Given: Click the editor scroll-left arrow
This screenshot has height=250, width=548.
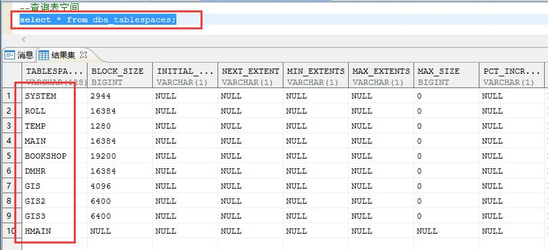Looking at the screenshot, I should point(24,39).
